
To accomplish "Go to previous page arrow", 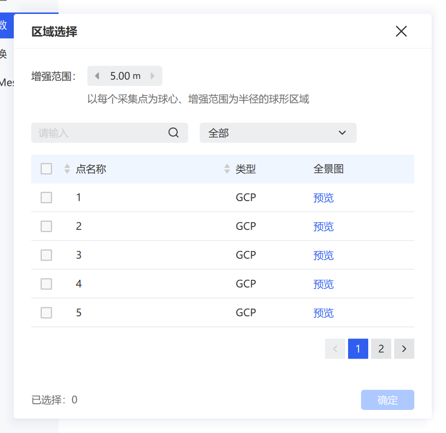I will click(335, 349).
